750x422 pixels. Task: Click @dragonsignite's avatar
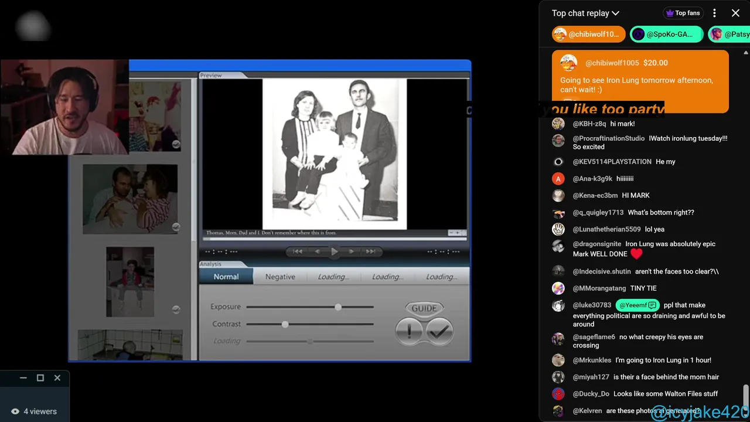[x=558, y=246]
